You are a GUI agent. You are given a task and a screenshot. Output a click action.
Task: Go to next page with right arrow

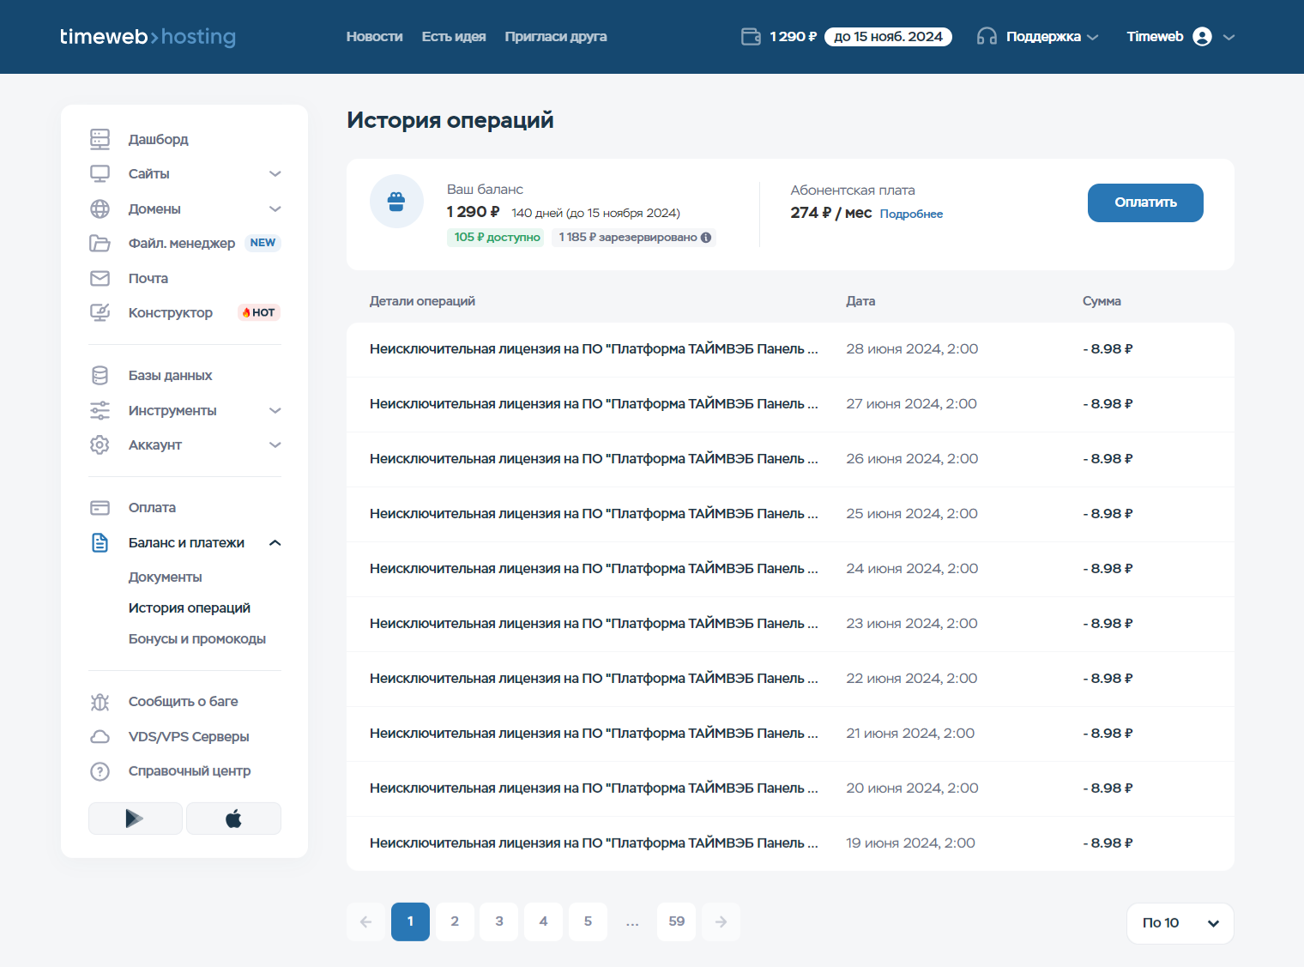pyautogui.click(x=721, y=922)
